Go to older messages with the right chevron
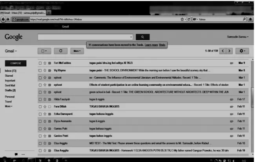Image resolution: width=255 pixels, height=162 pixels. (229, 51)
